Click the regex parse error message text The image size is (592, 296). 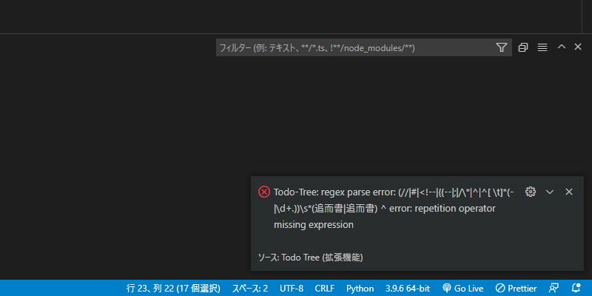[x=394, y=209]
